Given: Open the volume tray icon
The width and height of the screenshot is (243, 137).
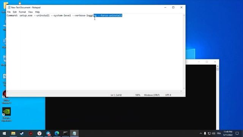Looking at the screenshot, I should coord(214,134).
